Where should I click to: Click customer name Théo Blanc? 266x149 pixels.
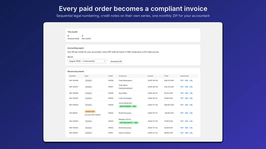123,85
